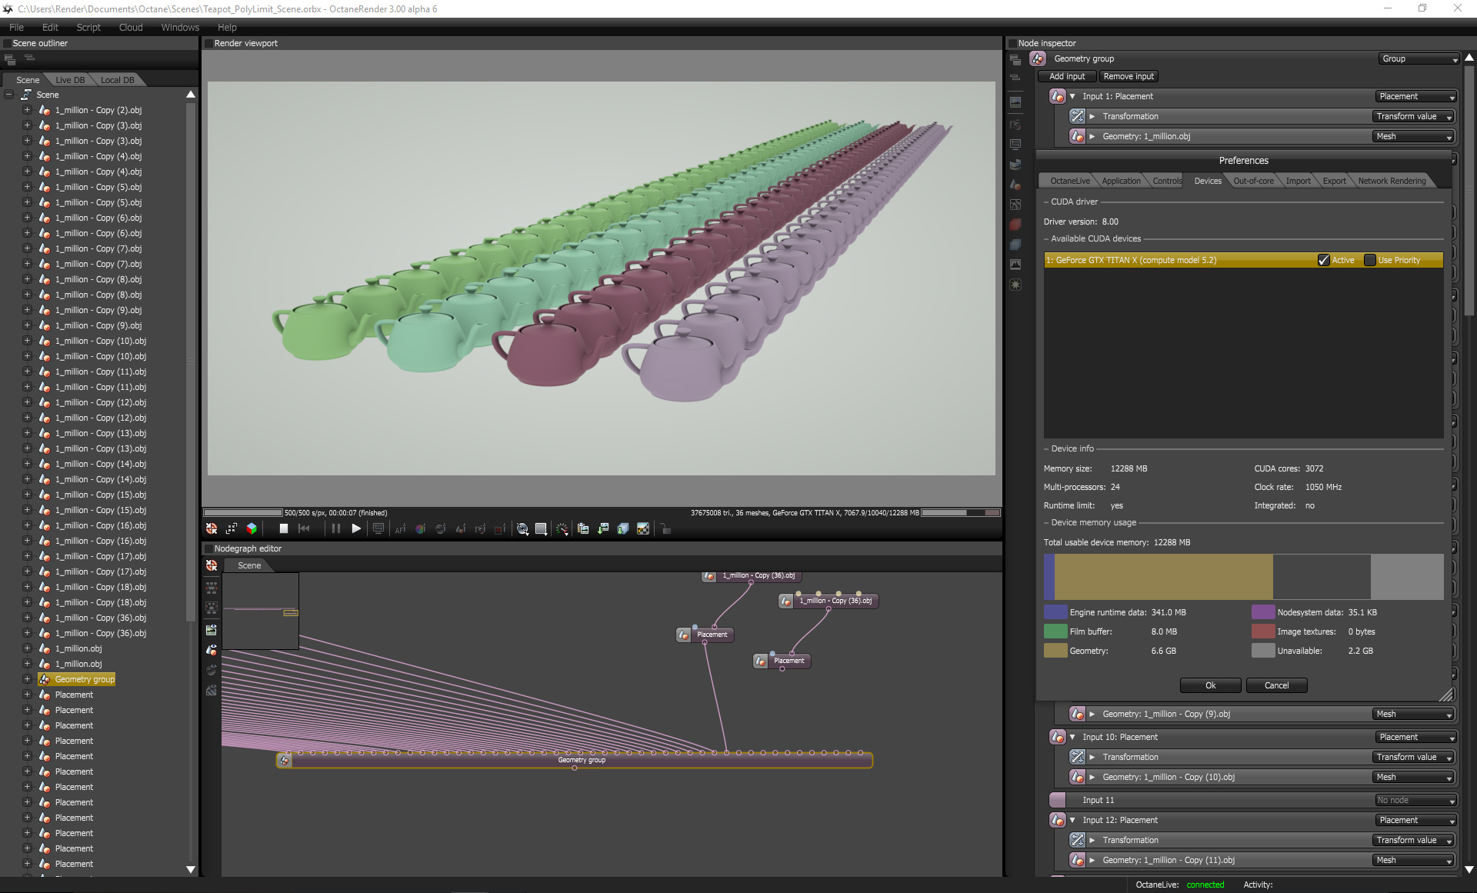Switch to Out-of-core preferences tab

click(x=1253, y=181)
